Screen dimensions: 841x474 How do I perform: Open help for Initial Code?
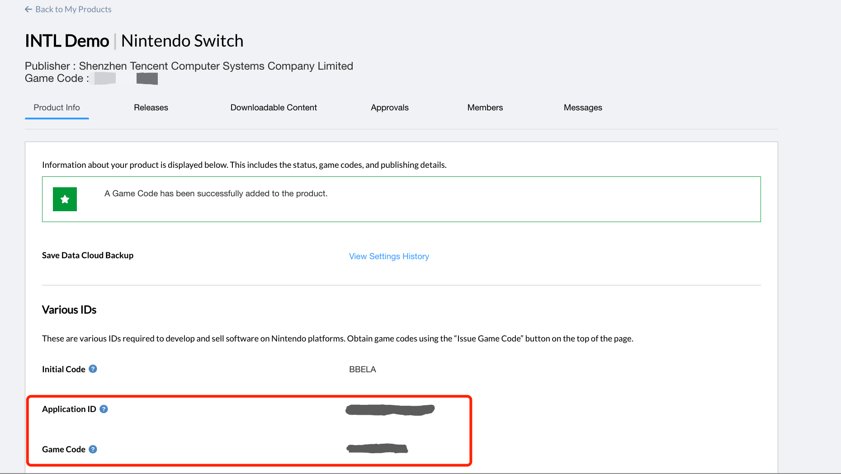(93, 369)
